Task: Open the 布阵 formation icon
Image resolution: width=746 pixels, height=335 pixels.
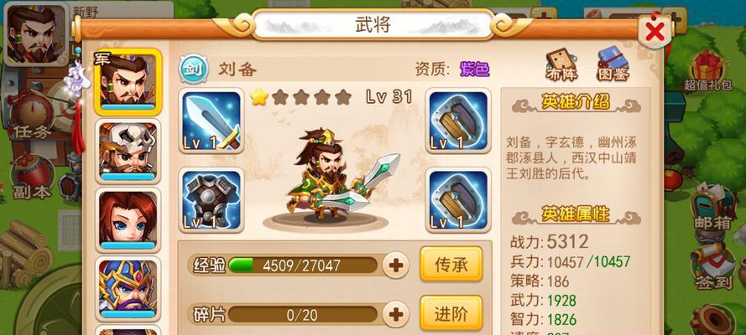Action: (561, 64)
